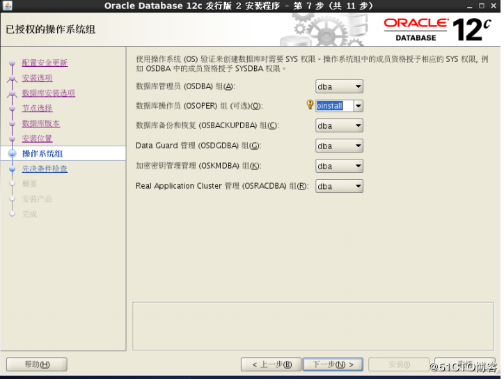Click the 帮助(H) help button
Image resolution: width=504 pixels, height=379 pixels.
[x=37, y=364]
